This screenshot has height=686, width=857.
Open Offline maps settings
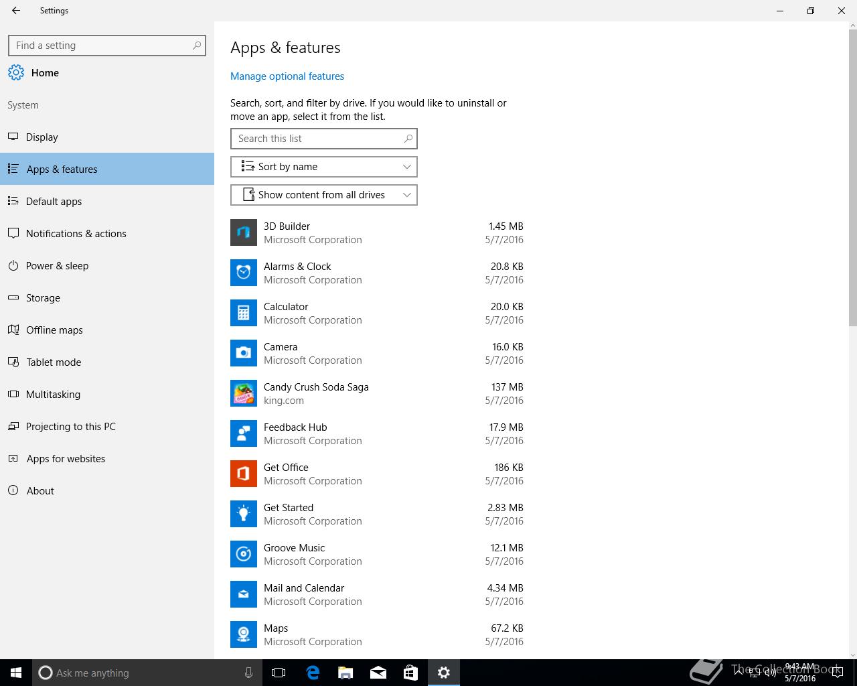(x=107, y=330)
